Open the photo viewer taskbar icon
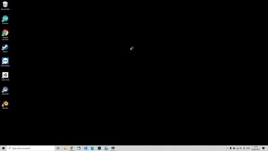268x151 pixels. (x=106, y=148)
